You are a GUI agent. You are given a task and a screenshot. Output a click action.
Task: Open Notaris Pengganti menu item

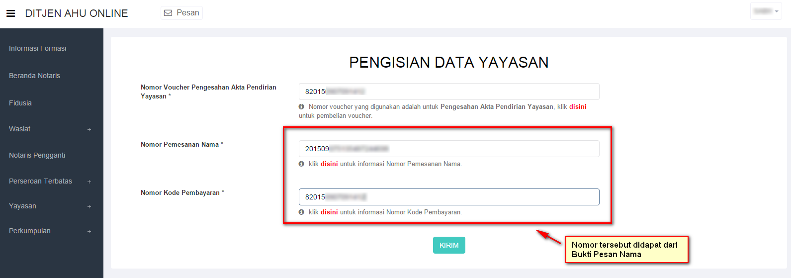[37, 155]
